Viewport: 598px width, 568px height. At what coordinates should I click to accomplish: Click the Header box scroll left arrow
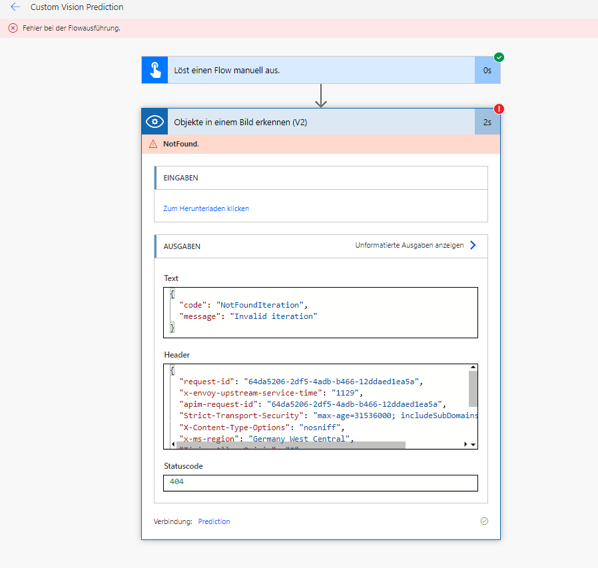[x=173, y=444]
